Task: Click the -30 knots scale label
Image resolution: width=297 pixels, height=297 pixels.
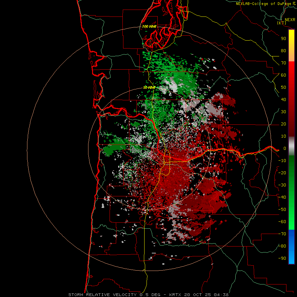Action: tap(282, 185)
